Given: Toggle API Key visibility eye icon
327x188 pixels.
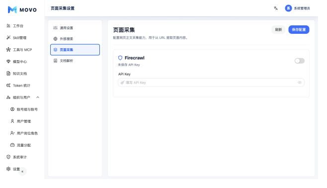Looking at the screenshot, I should (x=300, y=83).
